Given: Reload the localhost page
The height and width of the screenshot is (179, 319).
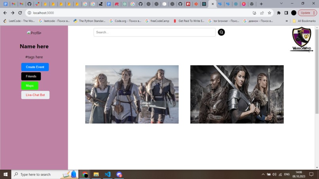Looking at the screenshot, I should click(20, 13).
